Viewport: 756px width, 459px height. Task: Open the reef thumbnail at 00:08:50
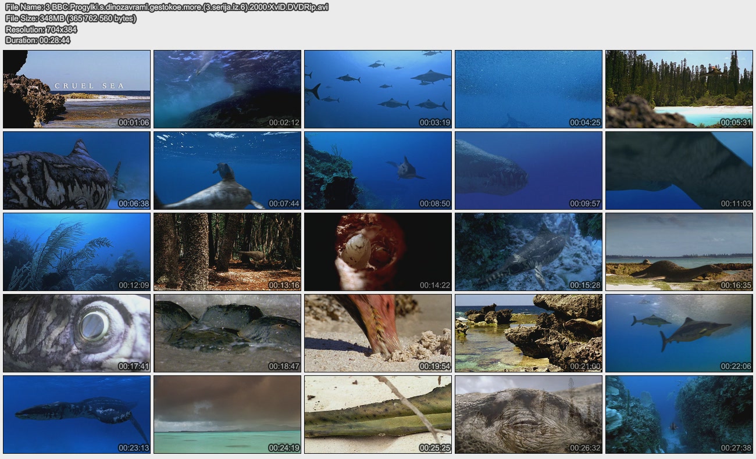coord(378,170)
